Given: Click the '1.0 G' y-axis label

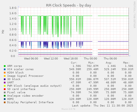Looking at the screenshot, I should point(13,29).
